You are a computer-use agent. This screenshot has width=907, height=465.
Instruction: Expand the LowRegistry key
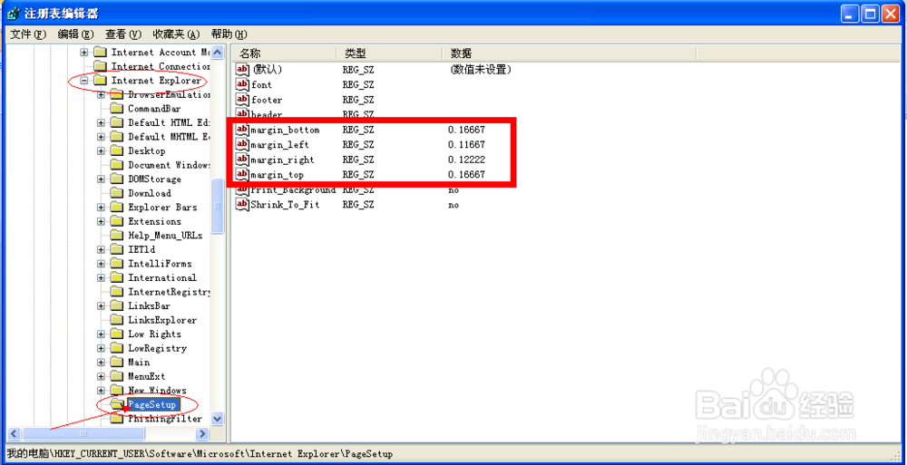101,348
